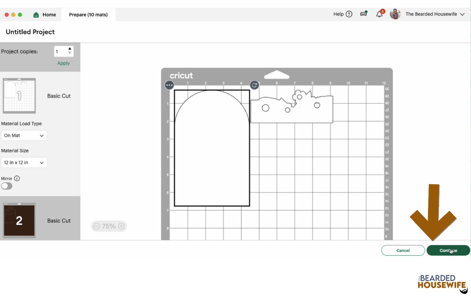Click the rotate icon on arch shape

254,85
